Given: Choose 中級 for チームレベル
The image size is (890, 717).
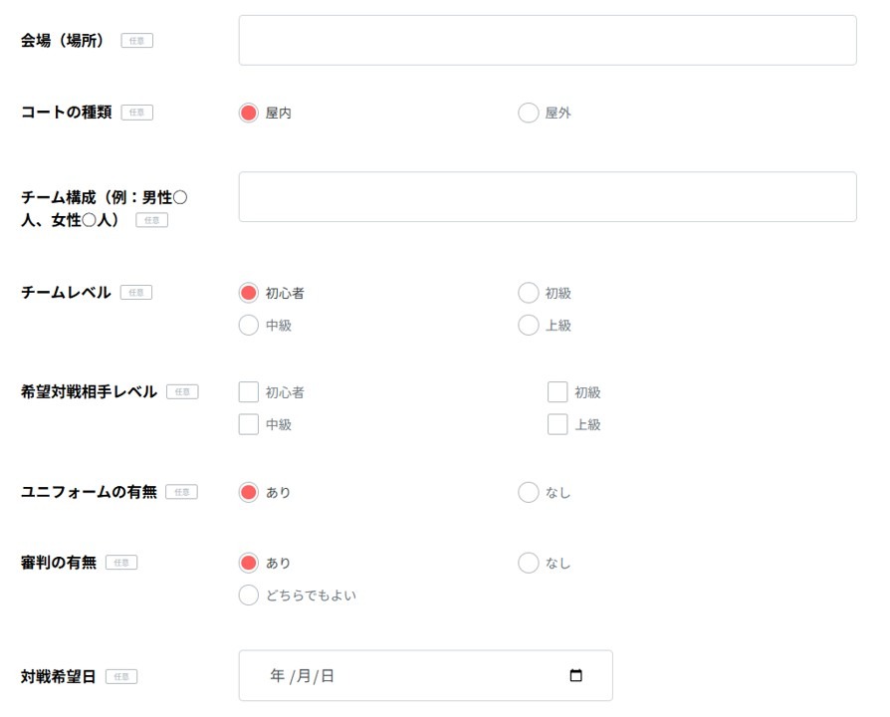Looking at the screenshot, I should click(249, 325).
